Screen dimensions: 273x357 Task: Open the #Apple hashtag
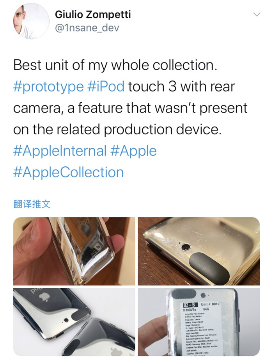point(133,151)
